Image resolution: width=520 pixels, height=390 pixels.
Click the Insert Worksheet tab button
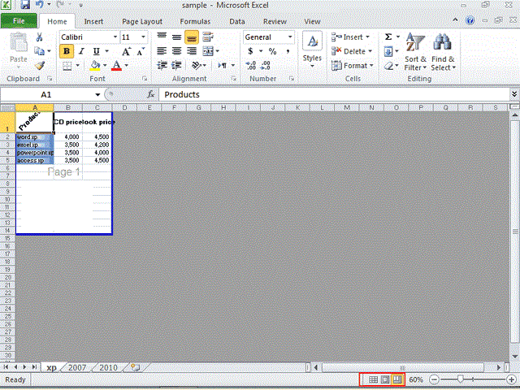point(136,367)
